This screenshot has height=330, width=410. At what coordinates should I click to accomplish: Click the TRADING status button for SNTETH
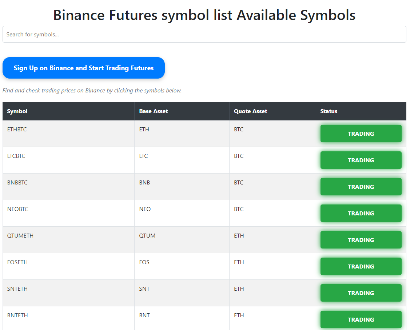[x=361, y=293]
